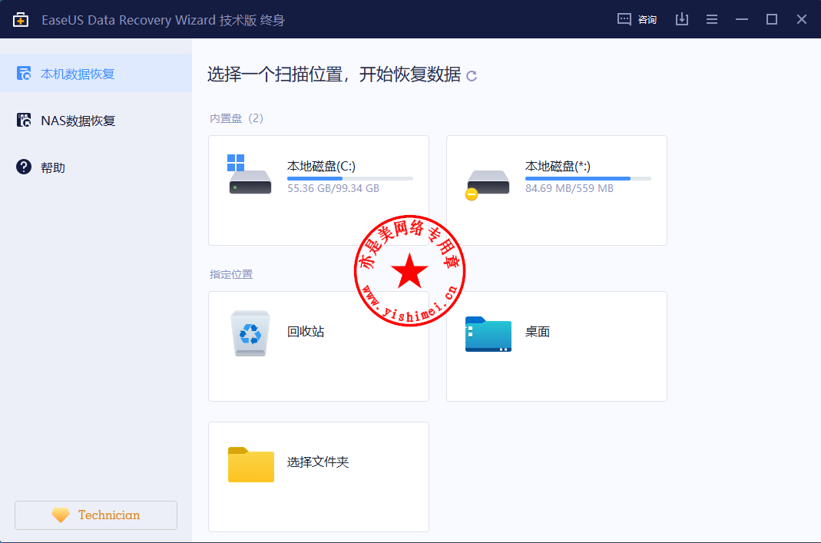Screen dimensions: 821x543
Task: Select the 本地磁盘(C:) drive label
Action: 321,167
